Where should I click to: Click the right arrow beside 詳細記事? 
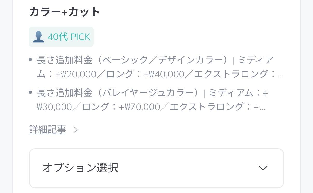[x=76, y=130]
